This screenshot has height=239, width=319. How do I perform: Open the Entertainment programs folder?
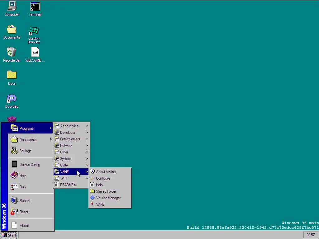pyautogui.click(x=71, y=139)
